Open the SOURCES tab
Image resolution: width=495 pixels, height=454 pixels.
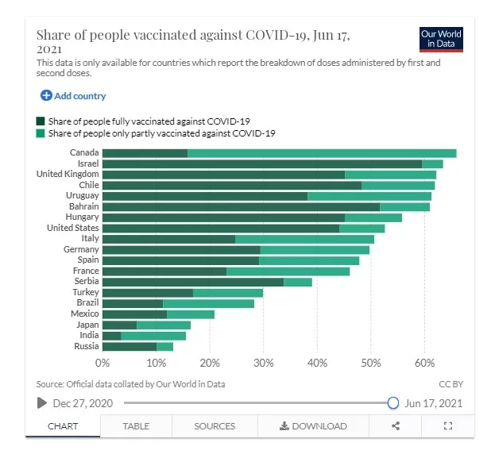[215, 426]
